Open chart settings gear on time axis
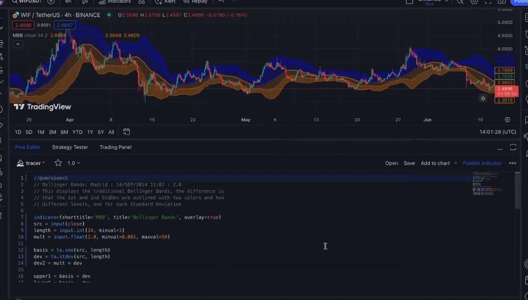The height and width of the screenshot is (300, 528). coord(507,120)
